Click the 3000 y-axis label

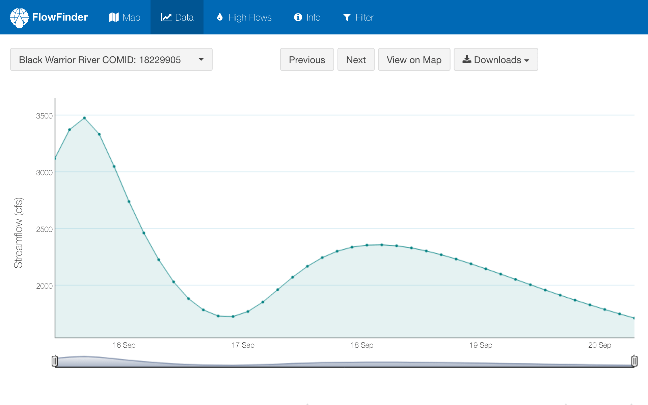tap(44, 172)
